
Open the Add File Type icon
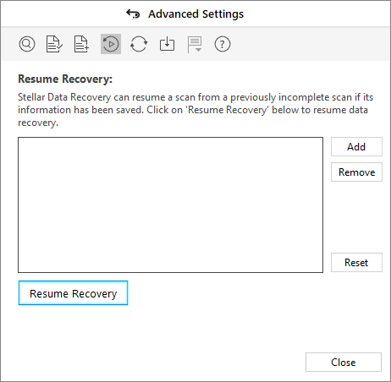click(x=81, y=44)
